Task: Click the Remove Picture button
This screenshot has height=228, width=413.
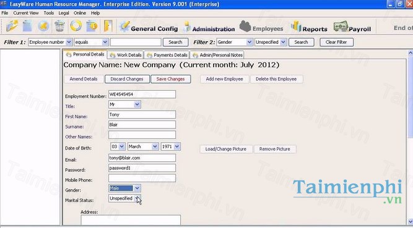Action: [275, 149]
